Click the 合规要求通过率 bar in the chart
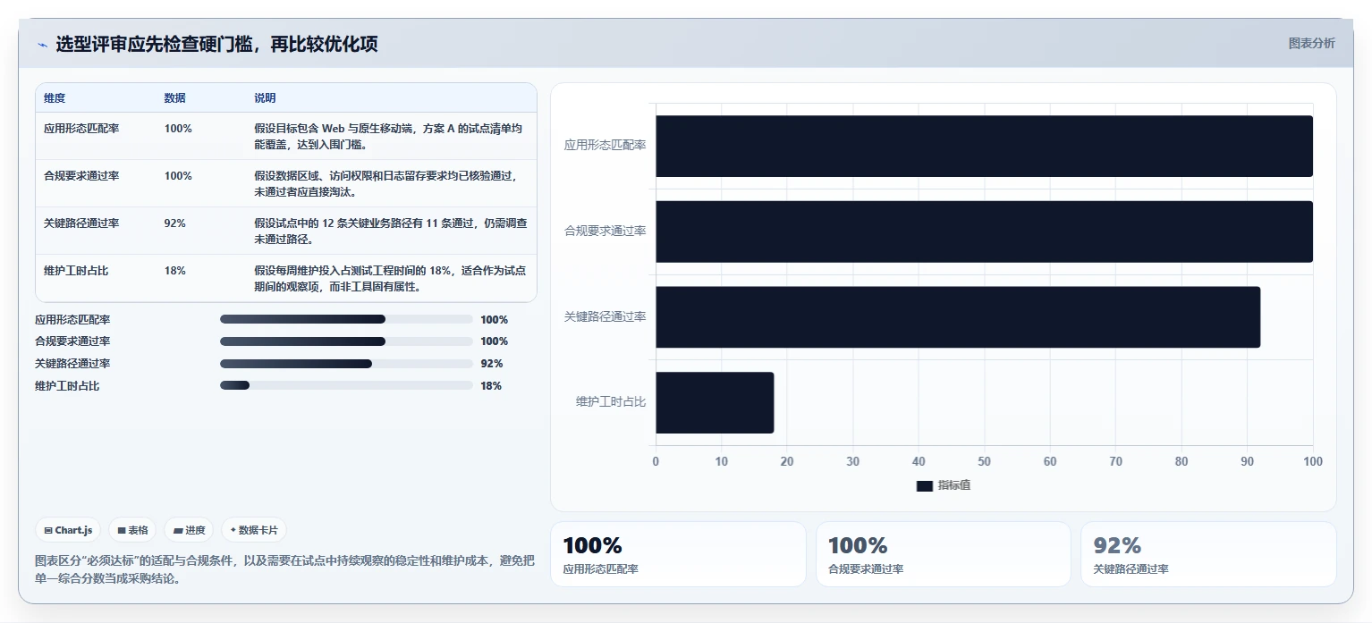Viewport: 1372px width, 623px height. pyautogui.click(x=984, y=232)
